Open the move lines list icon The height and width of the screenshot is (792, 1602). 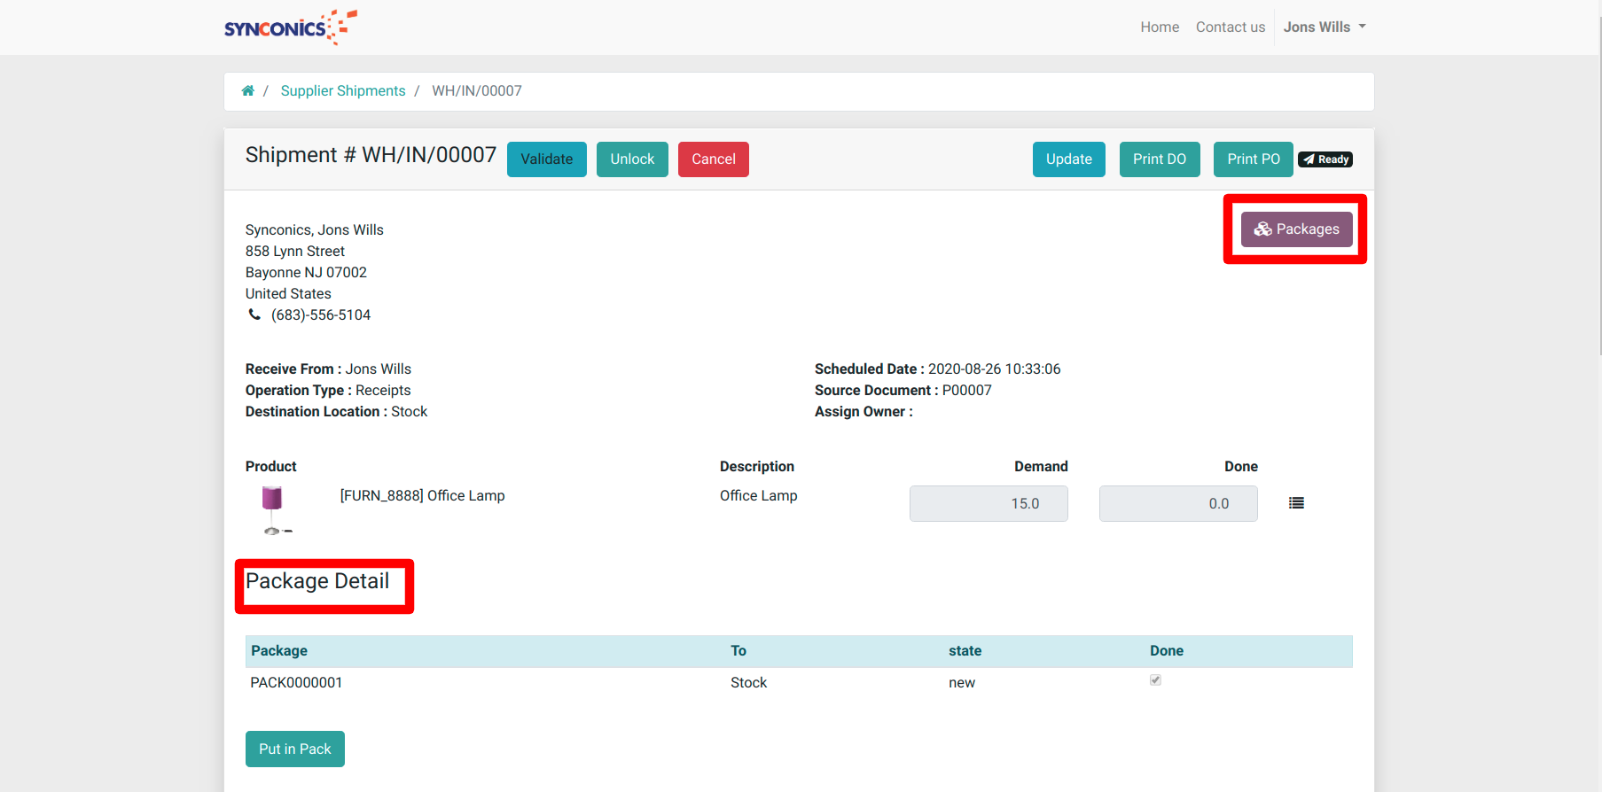1296,503
